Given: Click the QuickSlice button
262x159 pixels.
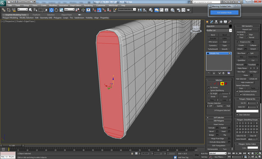Looking at the screenshot, I should pyautogui.click(x=241, y=60).
